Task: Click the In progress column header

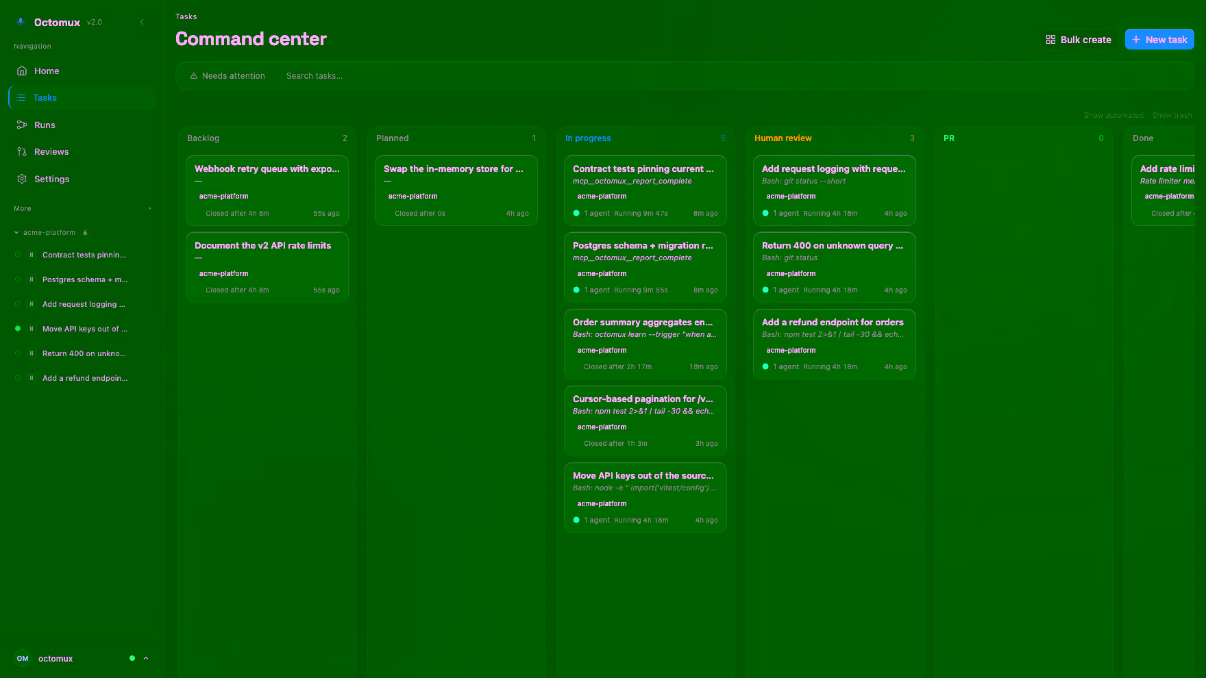Action: point(588,138)
